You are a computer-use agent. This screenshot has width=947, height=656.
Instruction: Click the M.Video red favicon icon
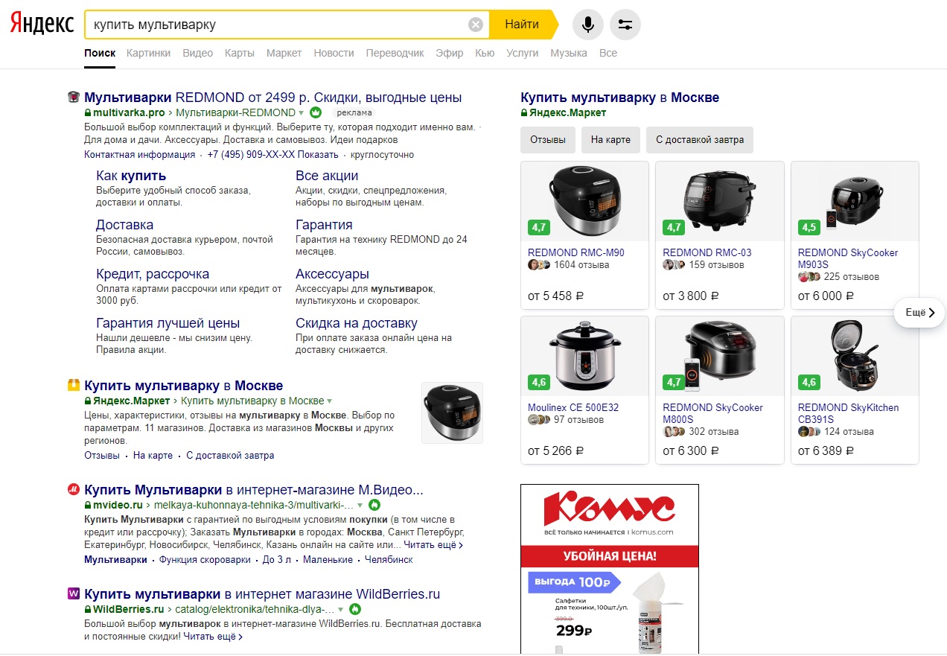74,490
